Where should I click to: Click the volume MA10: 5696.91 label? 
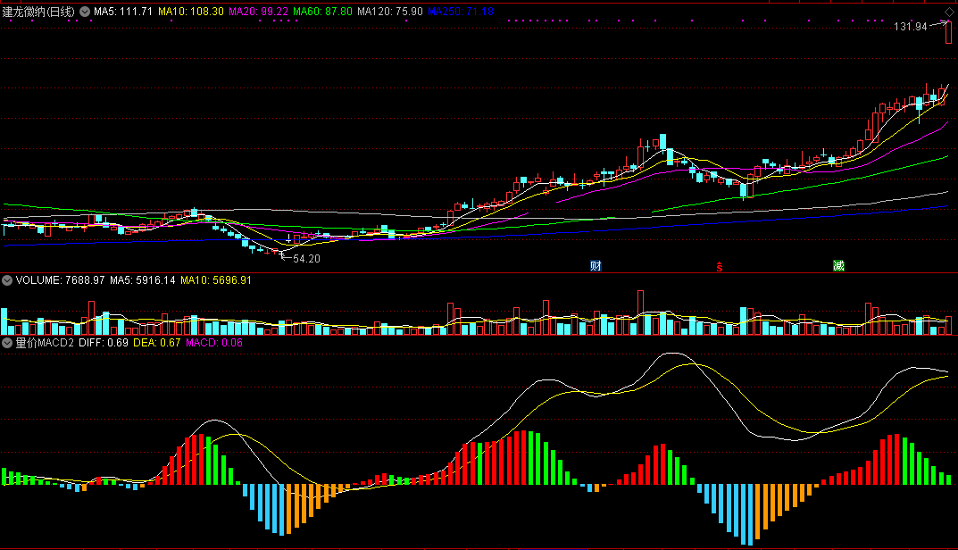(x=216, y=280)
